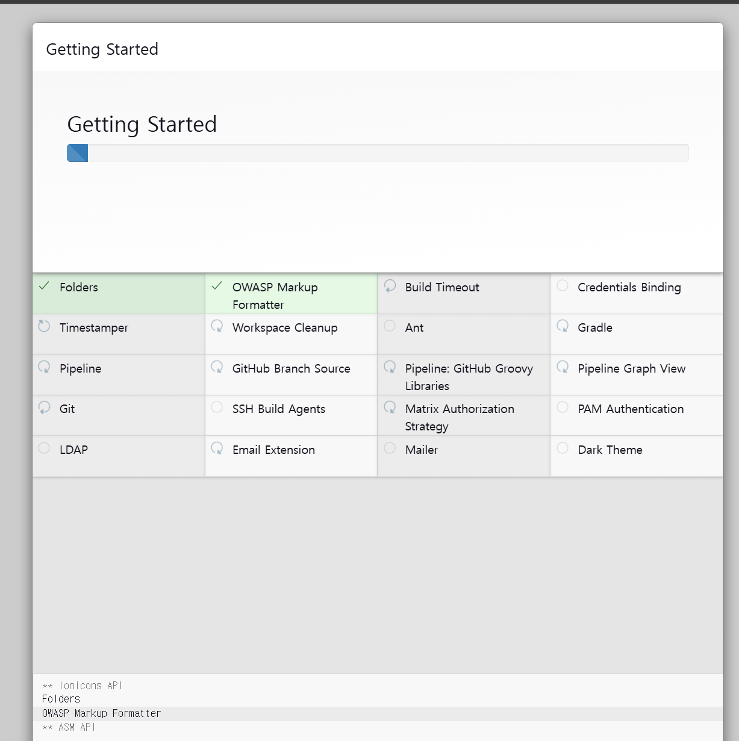
Task: Click the Folders plugin name
Action: click(79, 287)
